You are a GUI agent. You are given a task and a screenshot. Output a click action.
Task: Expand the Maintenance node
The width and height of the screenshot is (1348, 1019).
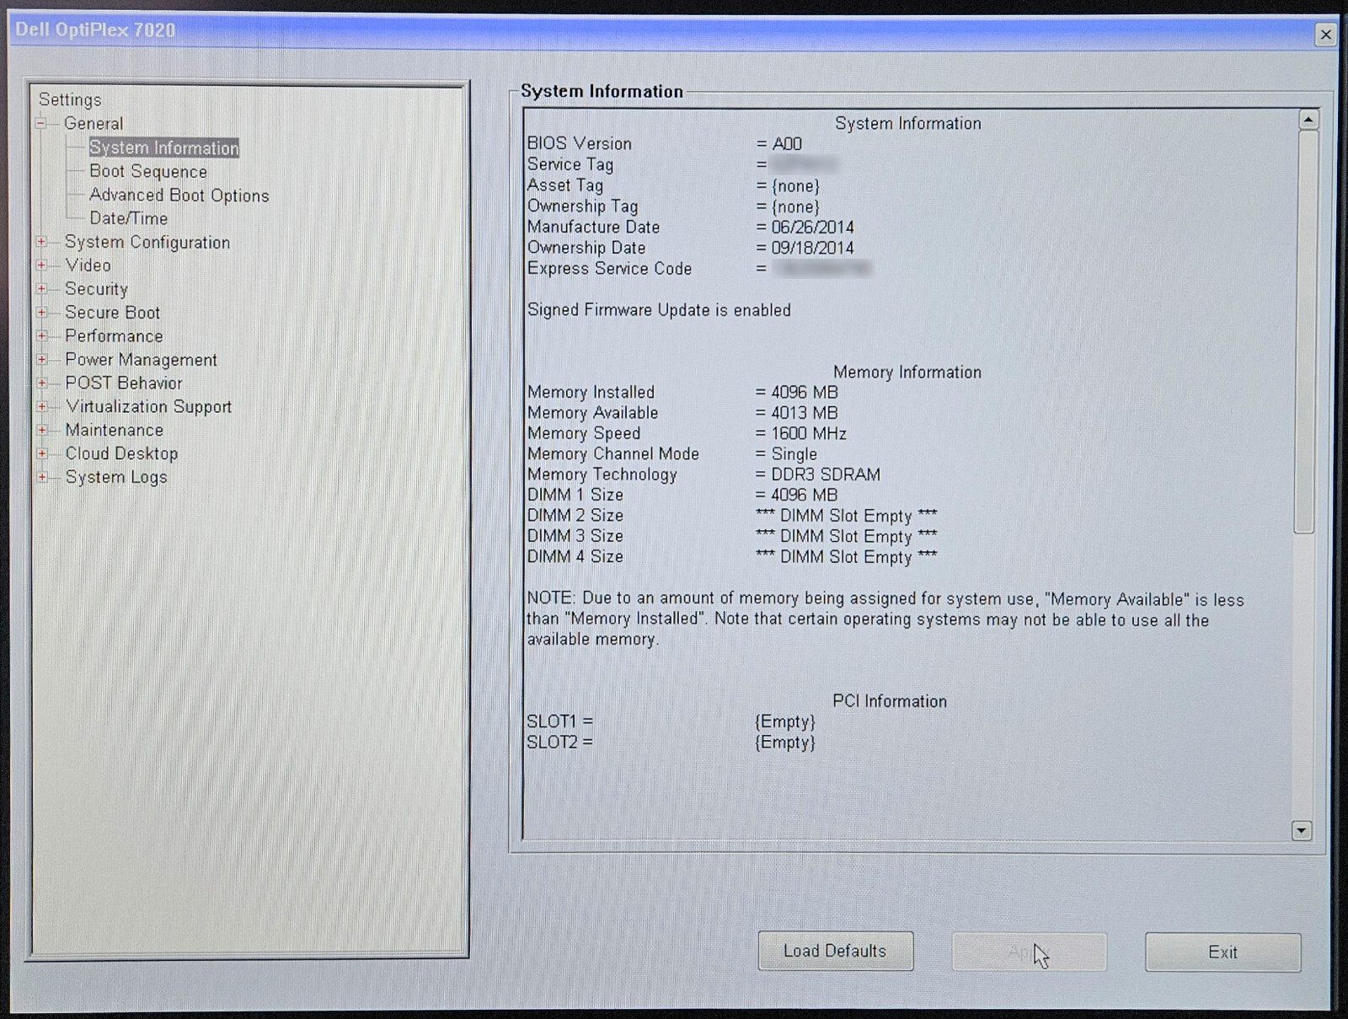tap(41, 430)
